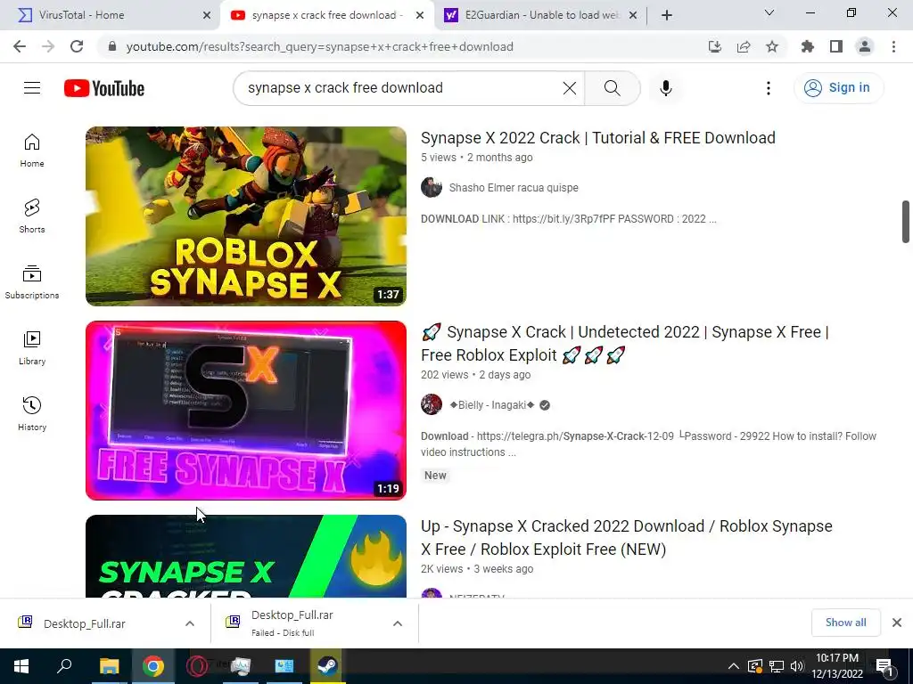Open Shasho Elmer racua quispe channel avatar
Image resolution: width=913 pixels, height=684 pixels.
click(432, 187)
